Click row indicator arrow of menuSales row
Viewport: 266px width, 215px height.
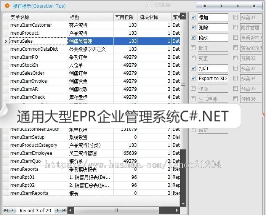click(x=6, y=41)
